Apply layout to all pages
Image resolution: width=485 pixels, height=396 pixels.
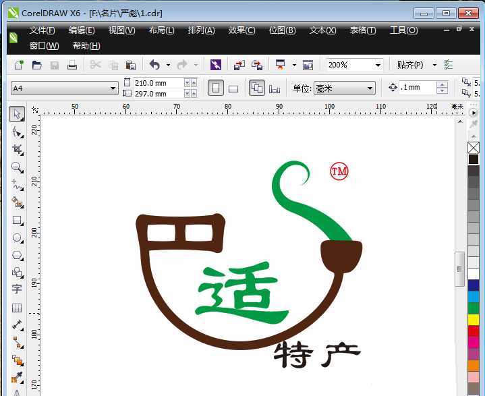(257, 88)
